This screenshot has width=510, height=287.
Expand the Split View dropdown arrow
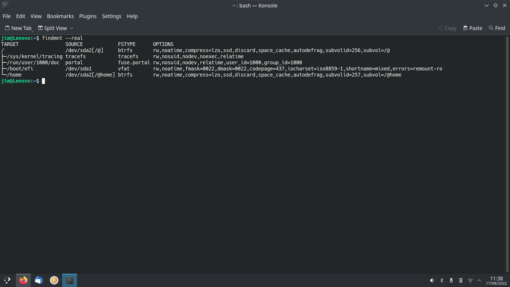[x=72, y=28]
